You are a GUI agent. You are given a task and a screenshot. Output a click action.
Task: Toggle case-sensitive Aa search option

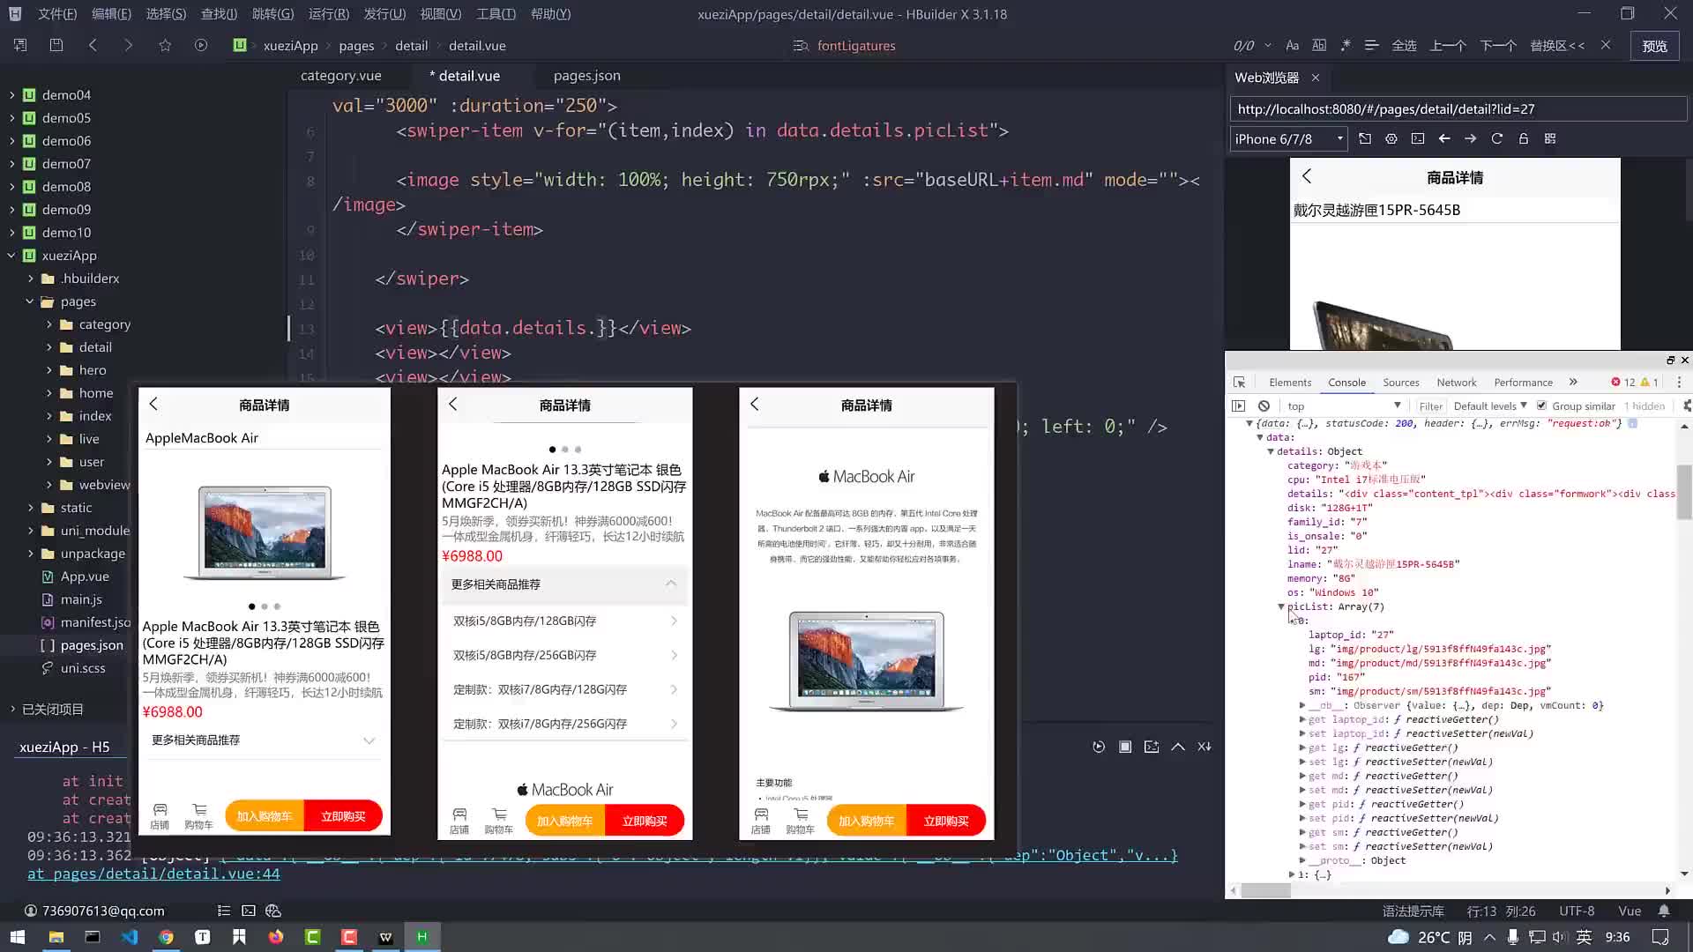click(1292, 45)
